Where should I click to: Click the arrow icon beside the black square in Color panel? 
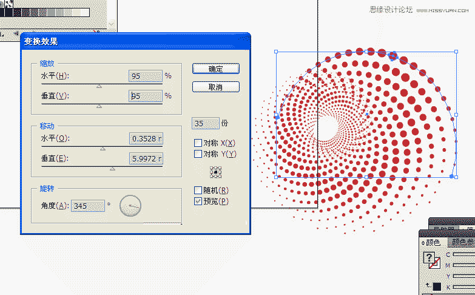[x=428, y=286]
